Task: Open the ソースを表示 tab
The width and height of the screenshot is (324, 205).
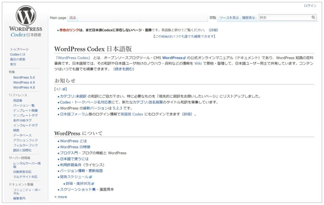Action: pyautogui.click(x=229, y=18)
